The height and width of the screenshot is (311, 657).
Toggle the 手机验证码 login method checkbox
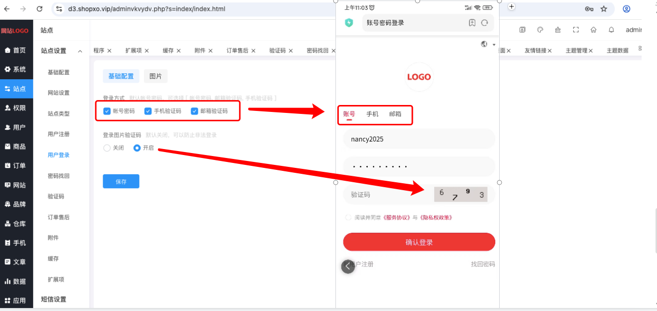point(148,111)
